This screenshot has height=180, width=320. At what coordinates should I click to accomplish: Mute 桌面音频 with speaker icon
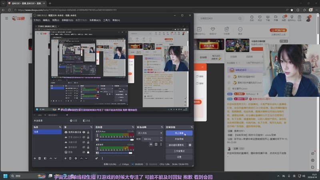click(x=97, y=153)
